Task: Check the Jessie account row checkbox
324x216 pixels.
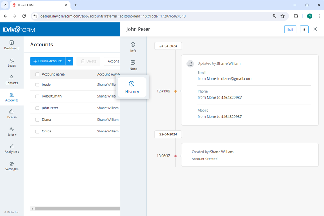Action: point(37,84)
